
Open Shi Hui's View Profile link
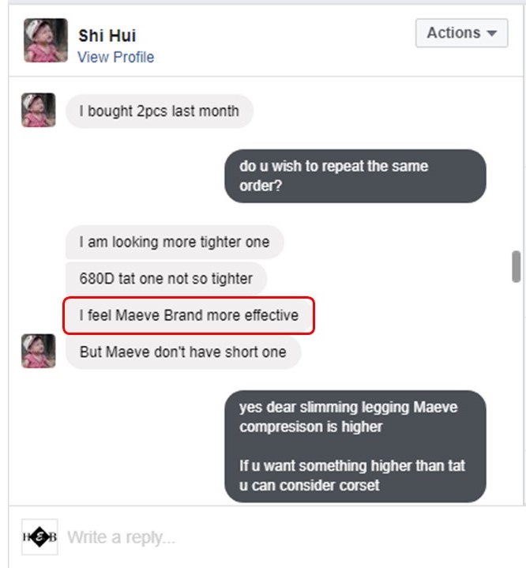coord(115,57)
